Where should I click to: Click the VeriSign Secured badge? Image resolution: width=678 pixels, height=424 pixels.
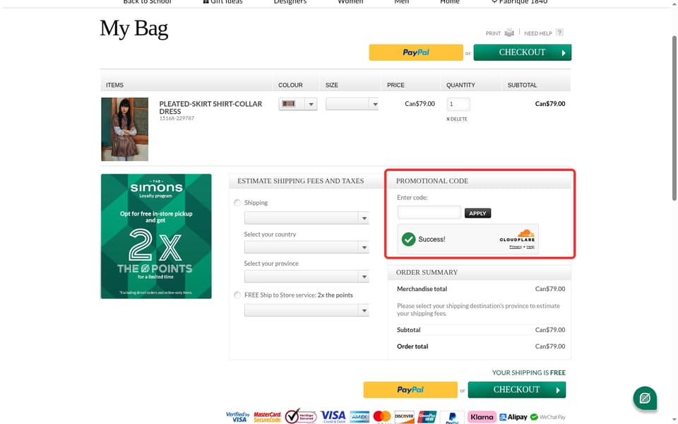tap(301, 416)
